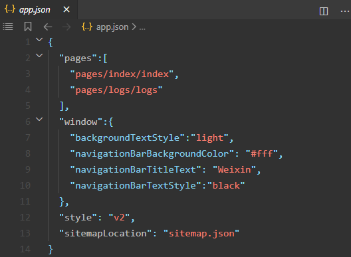Open the breadcrumb ellipsis segment
This screenshot has width=351, height=257.
[x=142, y=28]
